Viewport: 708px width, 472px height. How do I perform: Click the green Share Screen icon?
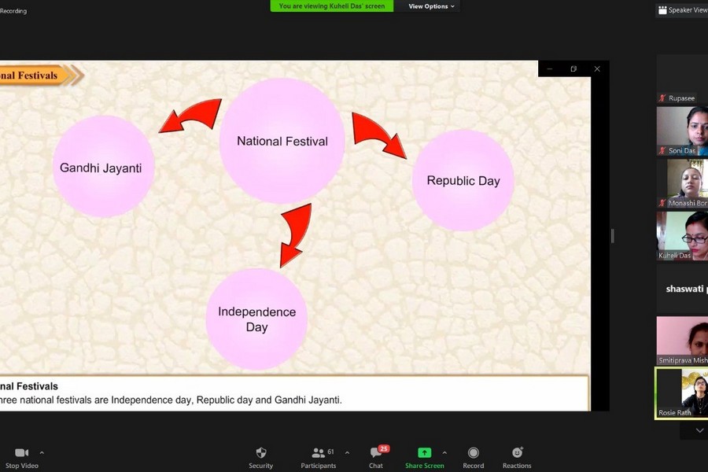424,453
